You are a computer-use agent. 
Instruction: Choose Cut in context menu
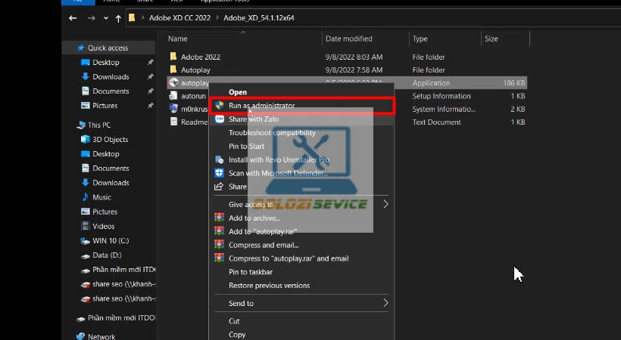tap(234, 321)
